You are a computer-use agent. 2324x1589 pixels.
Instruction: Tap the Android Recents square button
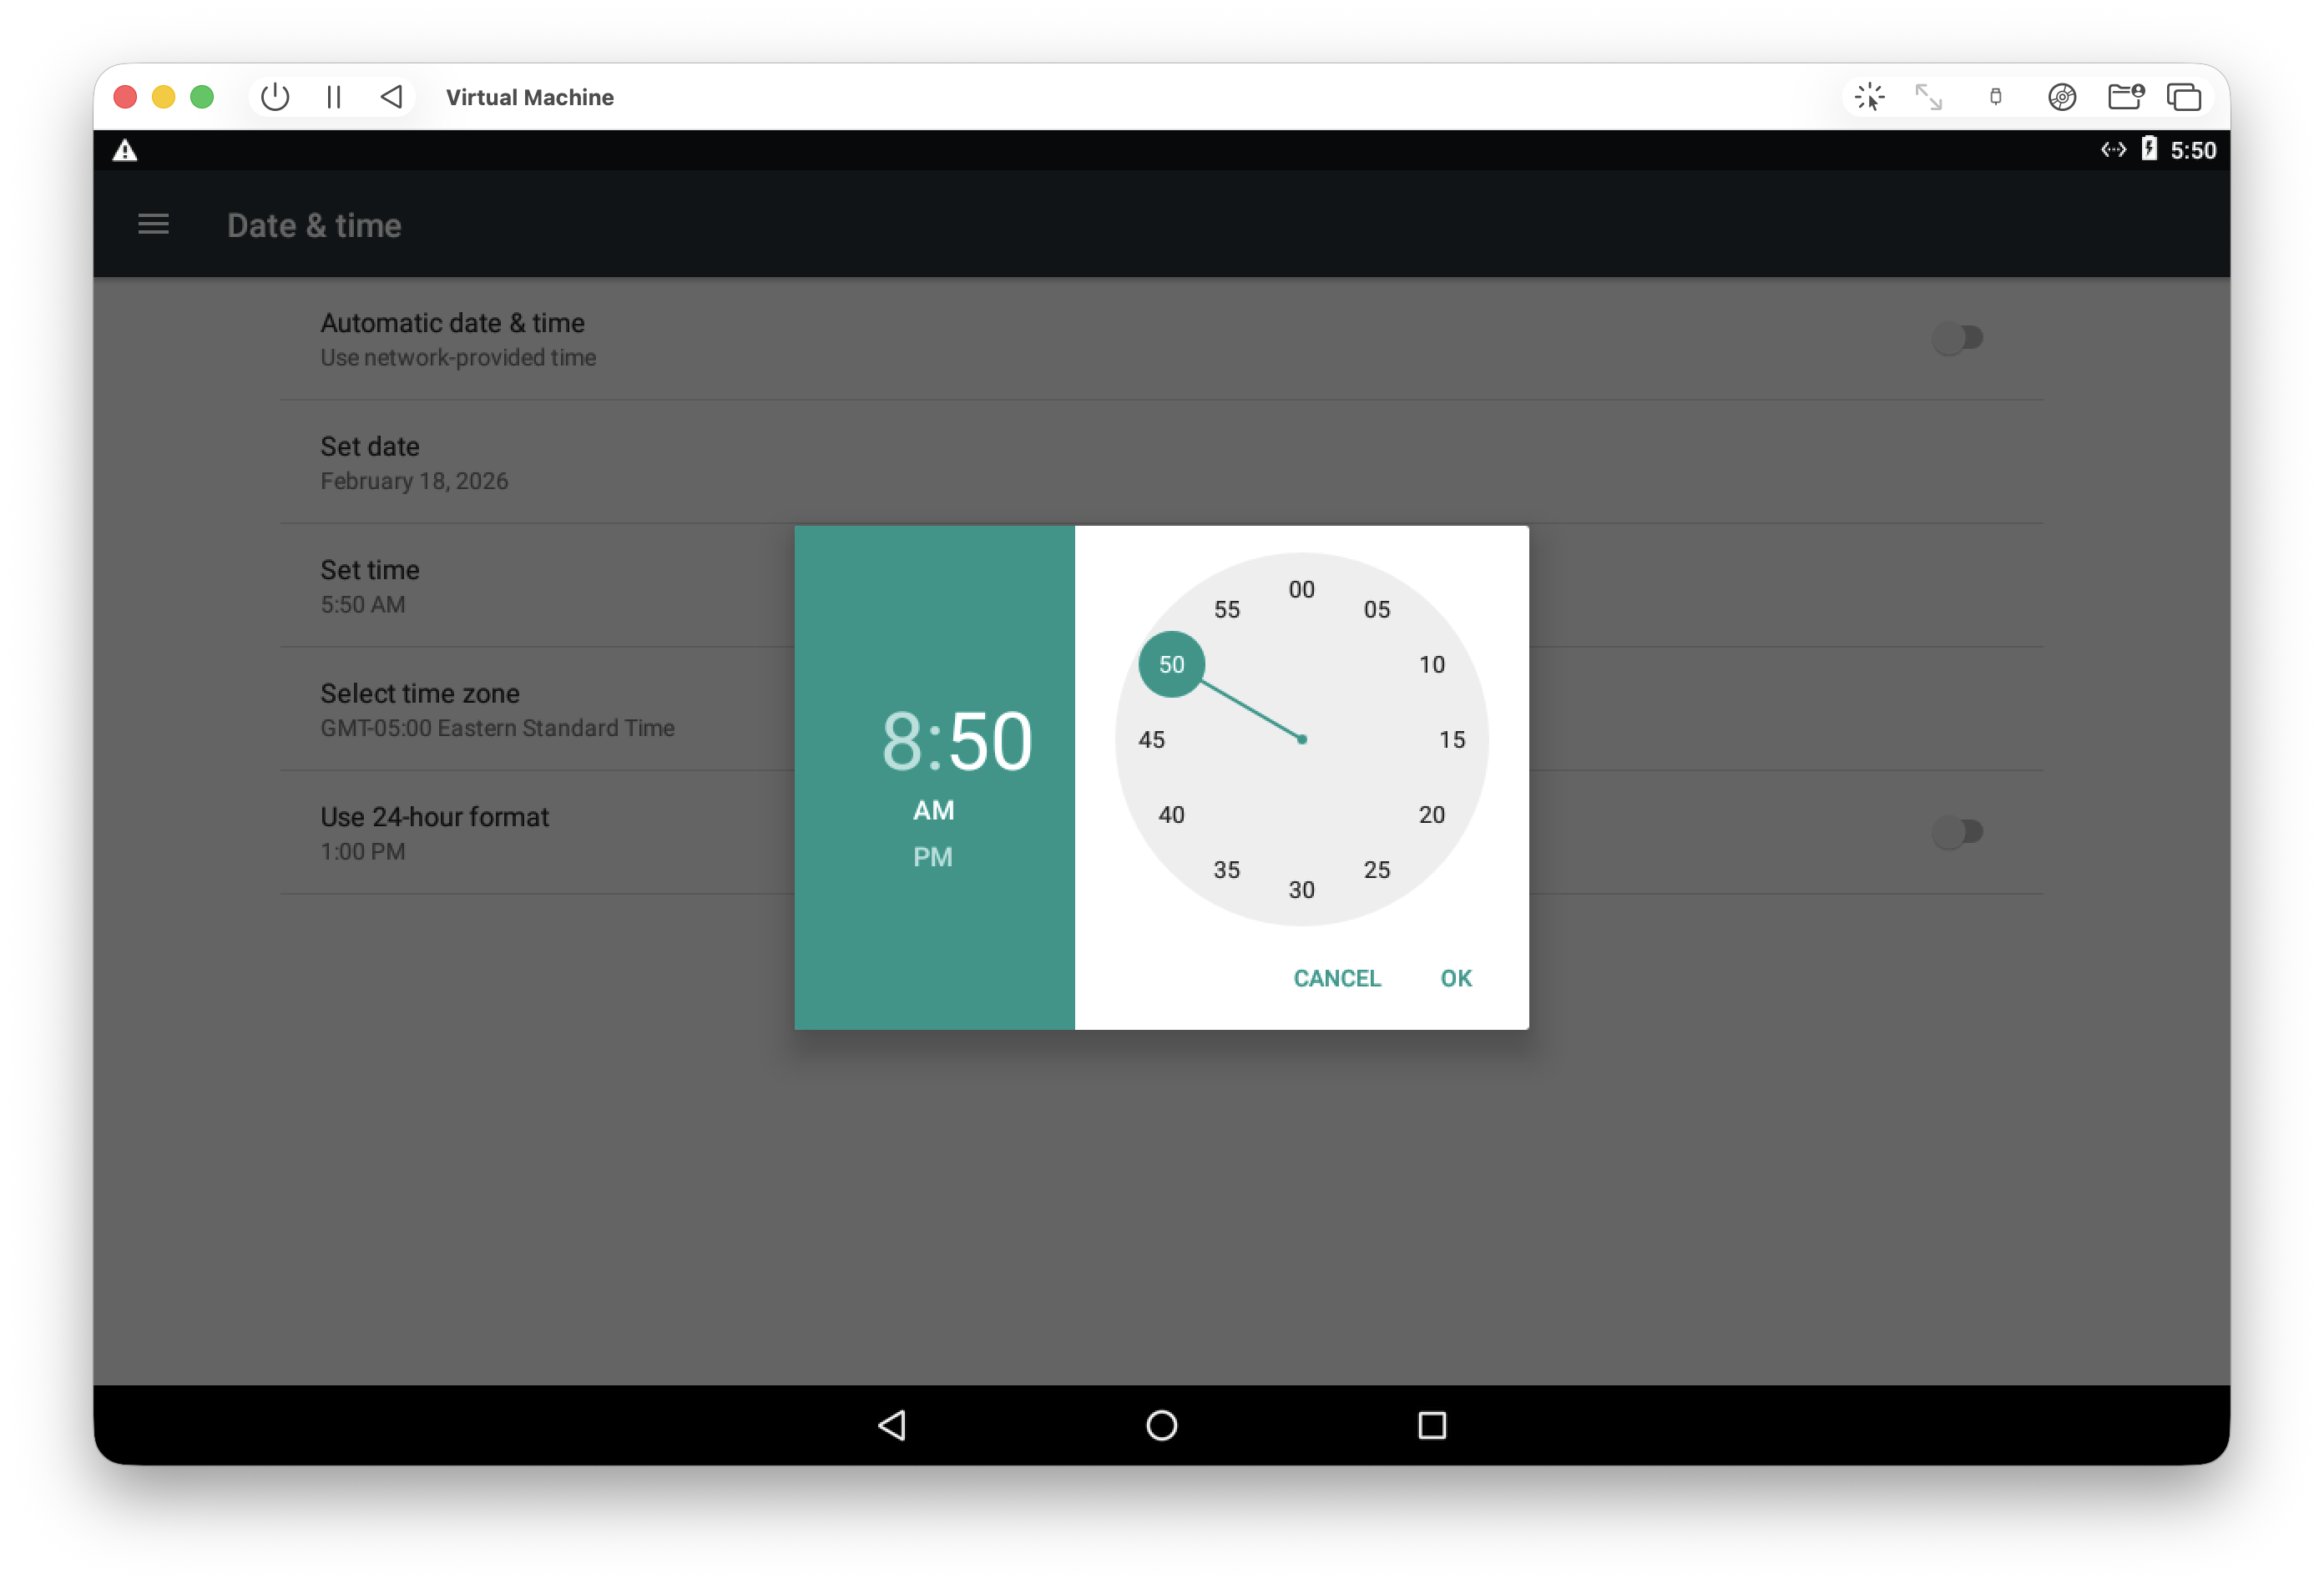pyautogui.click(x=1432, y=1425)
